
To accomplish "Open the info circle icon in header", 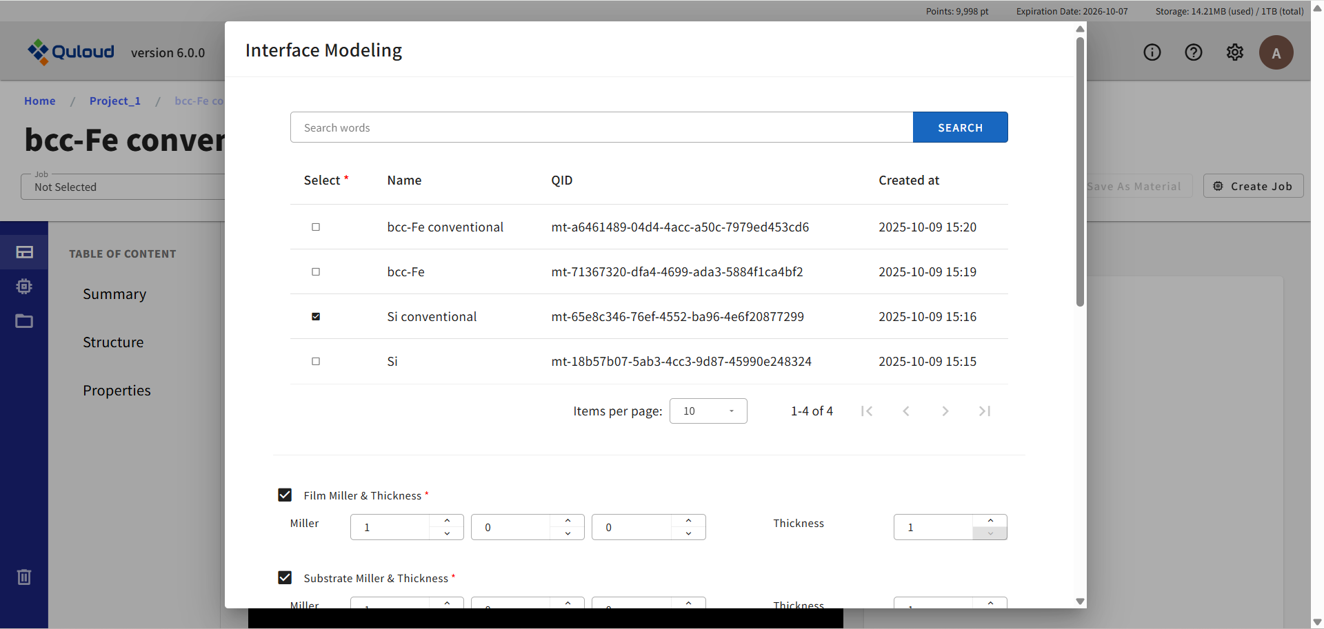I will click(x=1152, y=52).
